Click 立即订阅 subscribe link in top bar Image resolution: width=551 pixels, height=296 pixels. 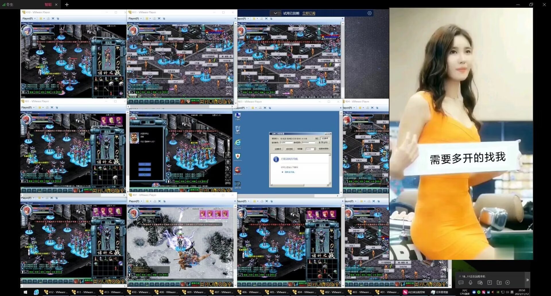point(309,13)
